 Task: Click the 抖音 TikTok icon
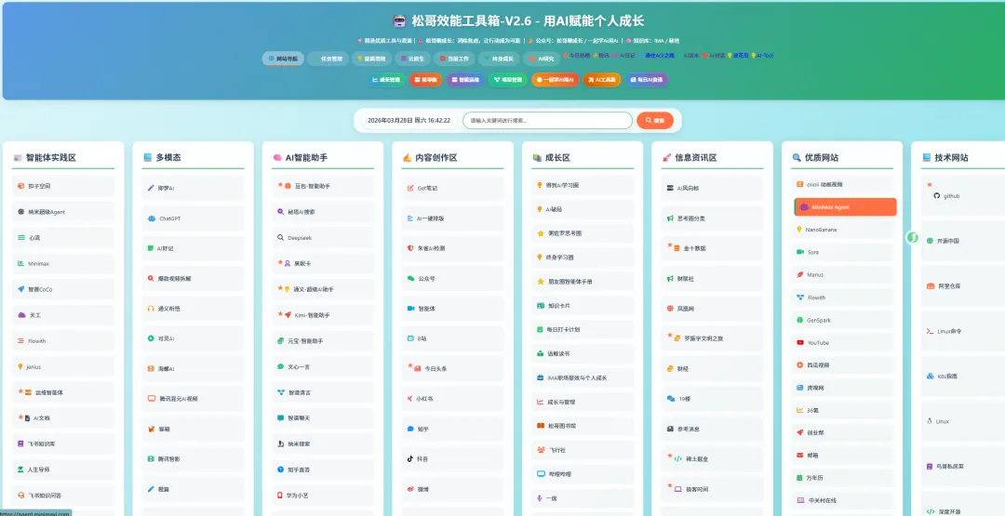point(411,458)
